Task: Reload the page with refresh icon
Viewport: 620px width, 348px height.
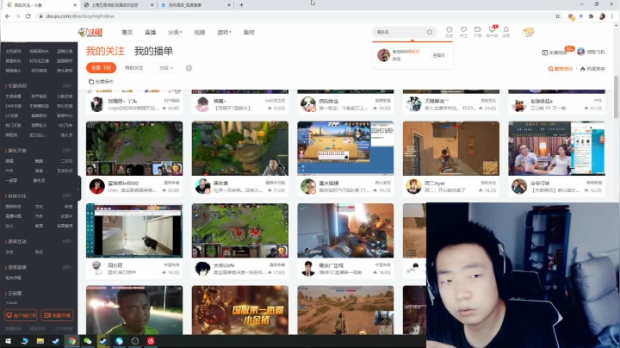Action: click(x=28, y=16)
